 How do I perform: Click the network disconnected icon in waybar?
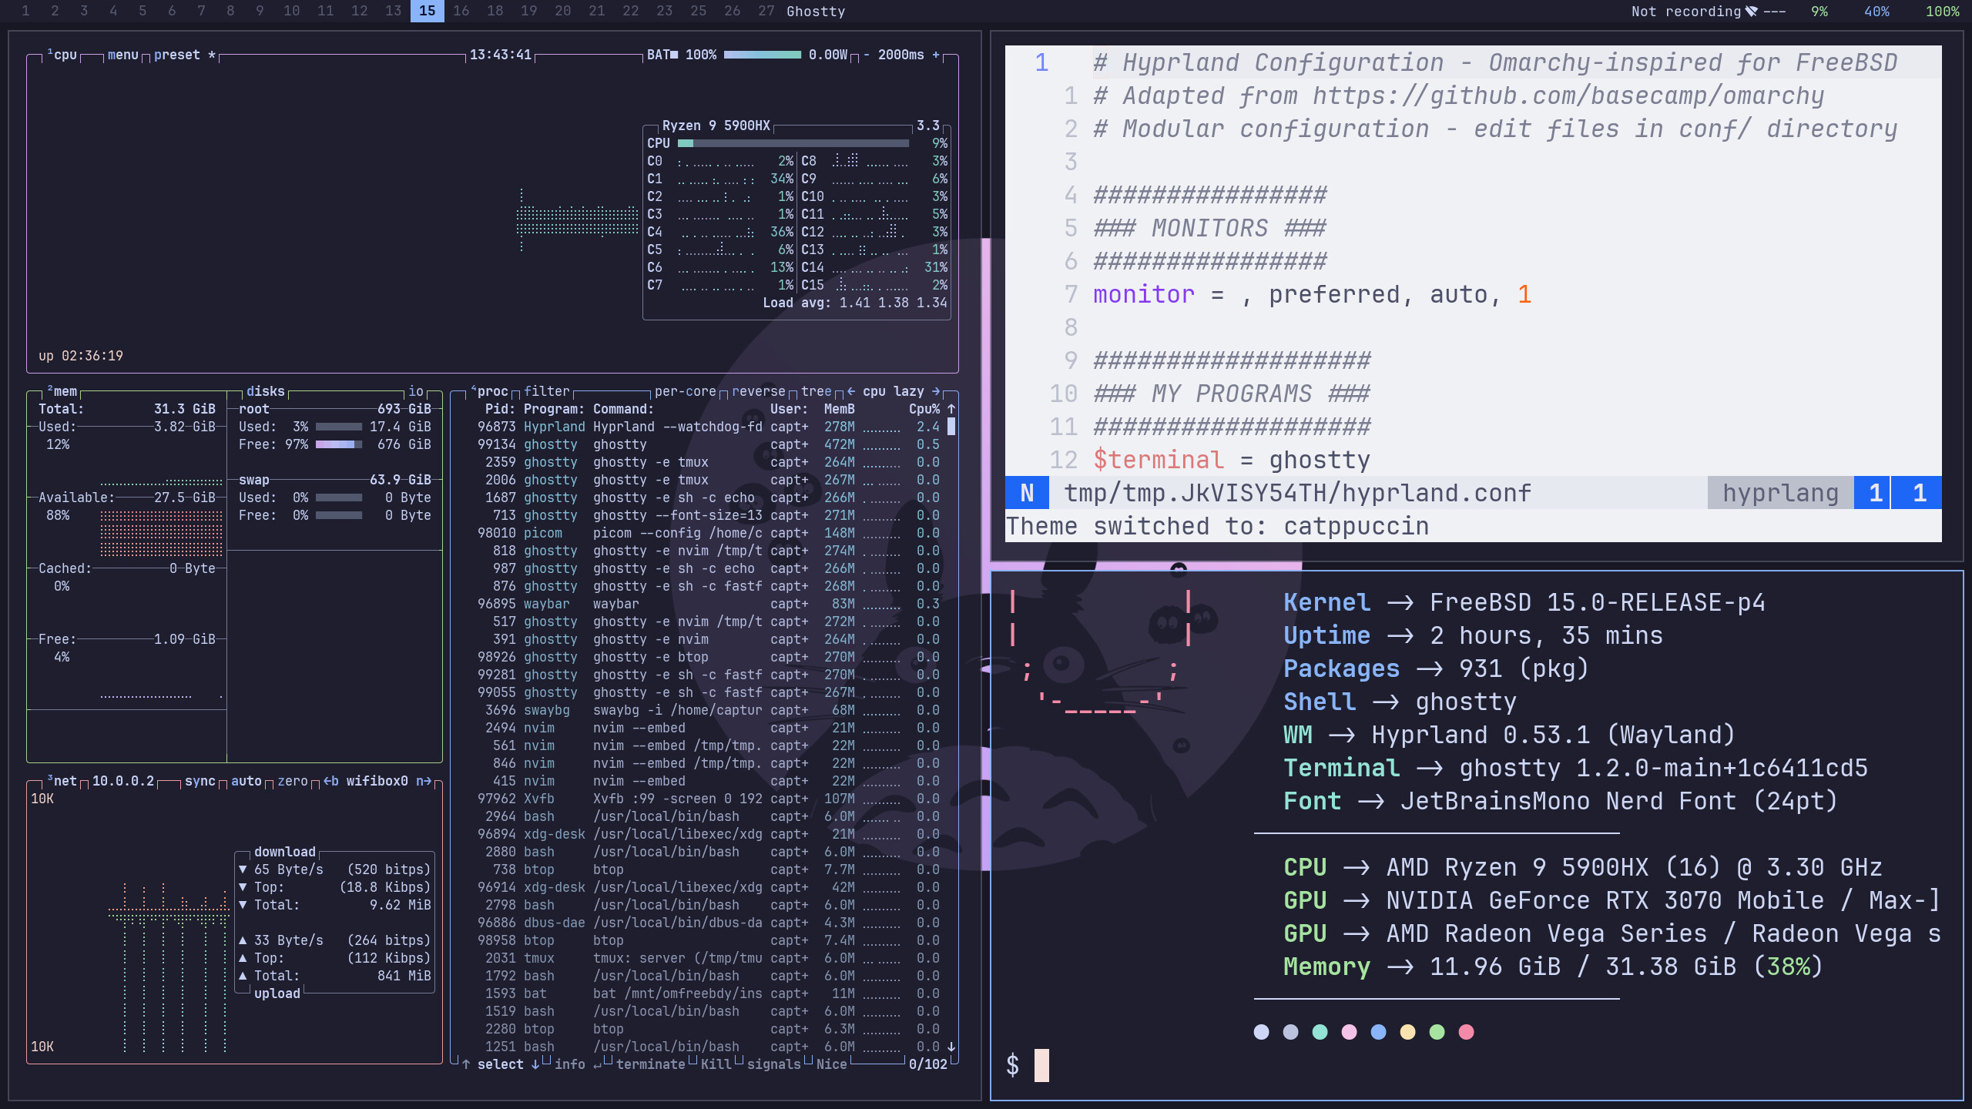click(1752, 12)
